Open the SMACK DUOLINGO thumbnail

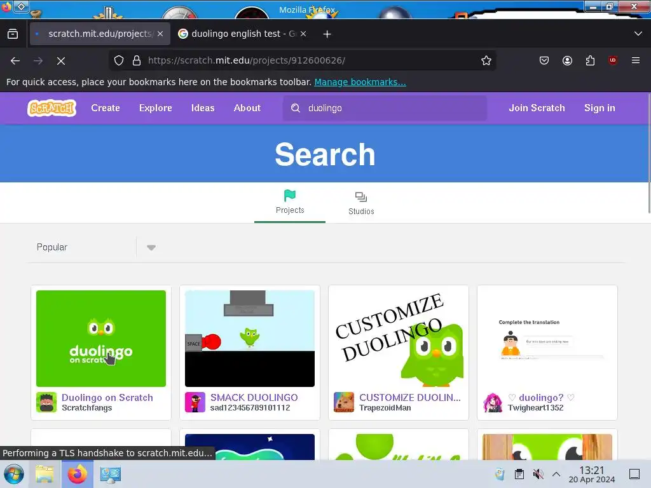(249, 339)
